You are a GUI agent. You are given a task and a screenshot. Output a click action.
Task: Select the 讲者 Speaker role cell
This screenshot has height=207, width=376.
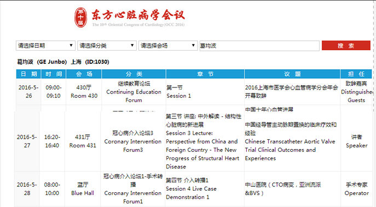357,141
